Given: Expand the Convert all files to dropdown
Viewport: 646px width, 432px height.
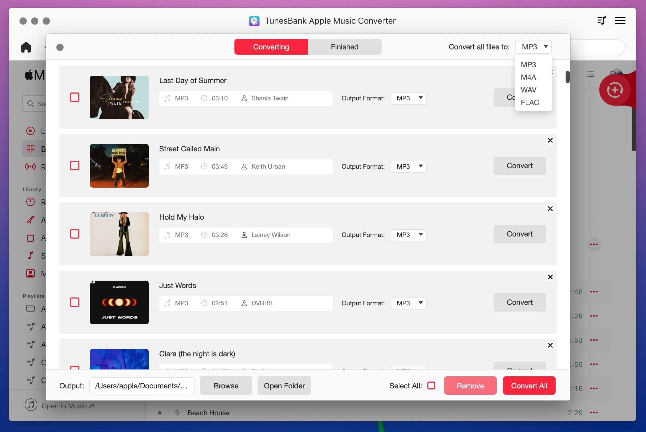Looking at the screenshot, I should pos(533,47).
